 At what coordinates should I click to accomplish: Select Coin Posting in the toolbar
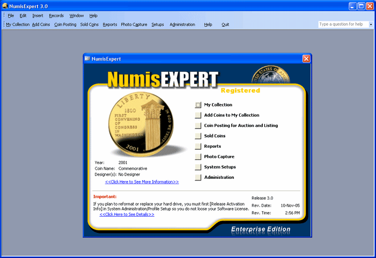point(65,25)
